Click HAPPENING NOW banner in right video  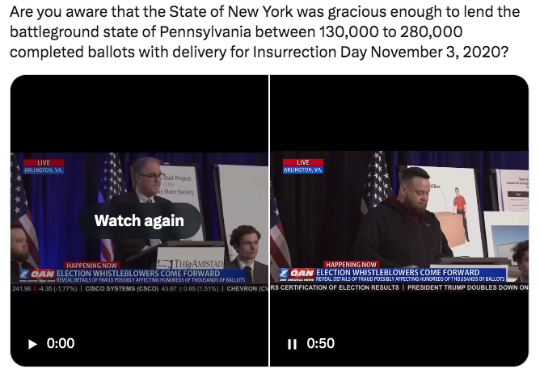(351, 265)
